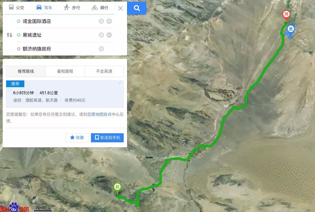315x212 pixels.
Task: Swap start and end with arrows icon
Action: (x=9, y=35)
